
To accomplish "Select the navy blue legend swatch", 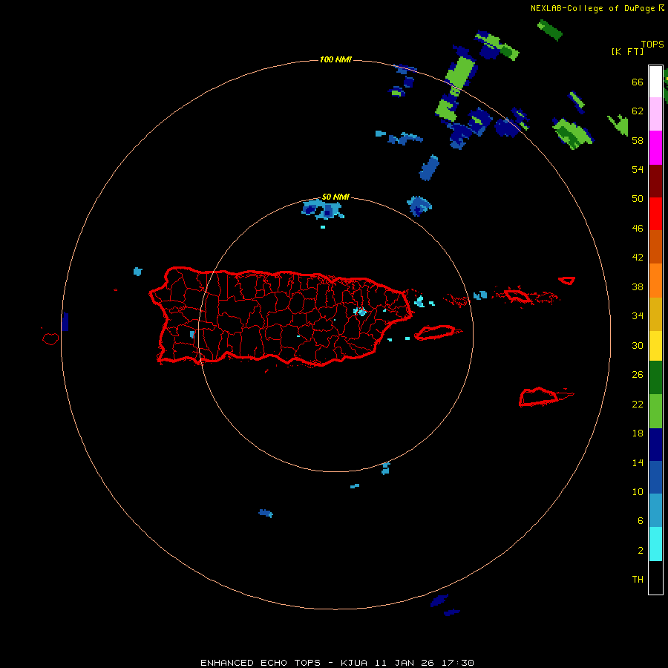I will (x=655, y=445).
